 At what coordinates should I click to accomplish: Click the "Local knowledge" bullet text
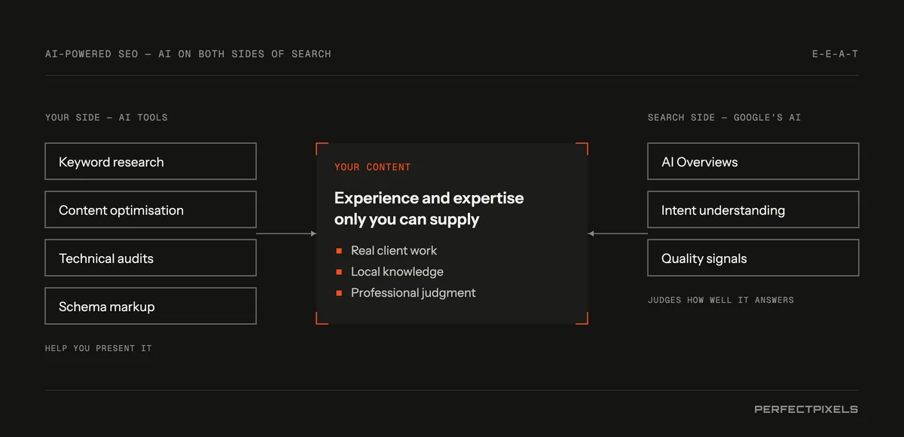[x=397, y=271]
